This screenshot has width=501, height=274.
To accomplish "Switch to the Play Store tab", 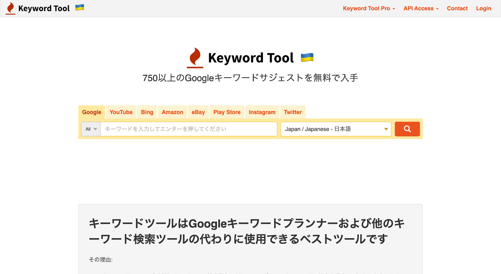I will click(227, 112).
